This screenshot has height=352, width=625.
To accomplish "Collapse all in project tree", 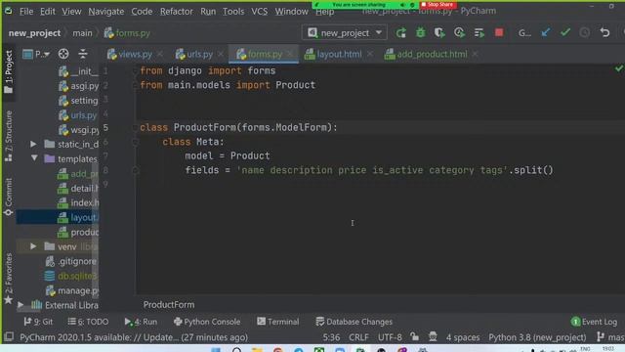I will (83, 54).
